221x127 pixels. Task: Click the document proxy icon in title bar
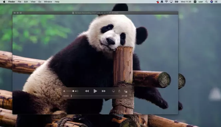[x=73, y=13]
